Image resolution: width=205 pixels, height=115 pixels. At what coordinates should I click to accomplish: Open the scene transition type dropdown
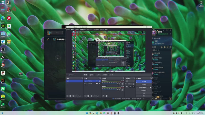(130, 81)
